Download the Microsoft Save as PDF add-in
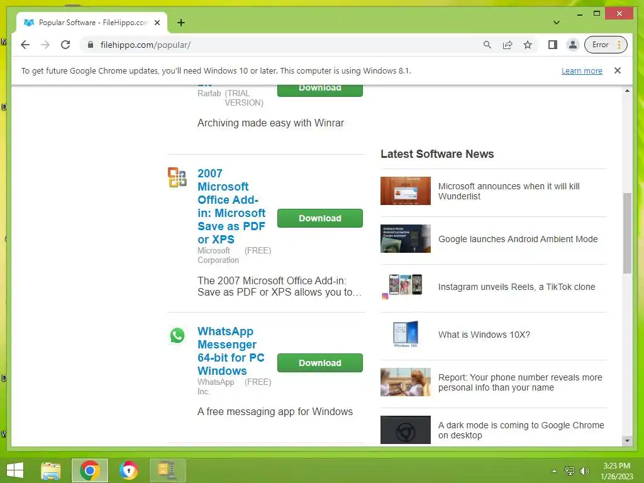The image size is (644, 483). coord(320,218)
